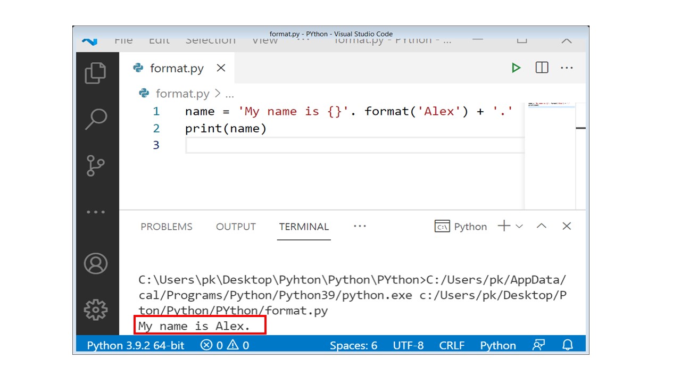The image size is (681, 383).
Task: Open the Manage settings gear
Action: tap(96, 309)
